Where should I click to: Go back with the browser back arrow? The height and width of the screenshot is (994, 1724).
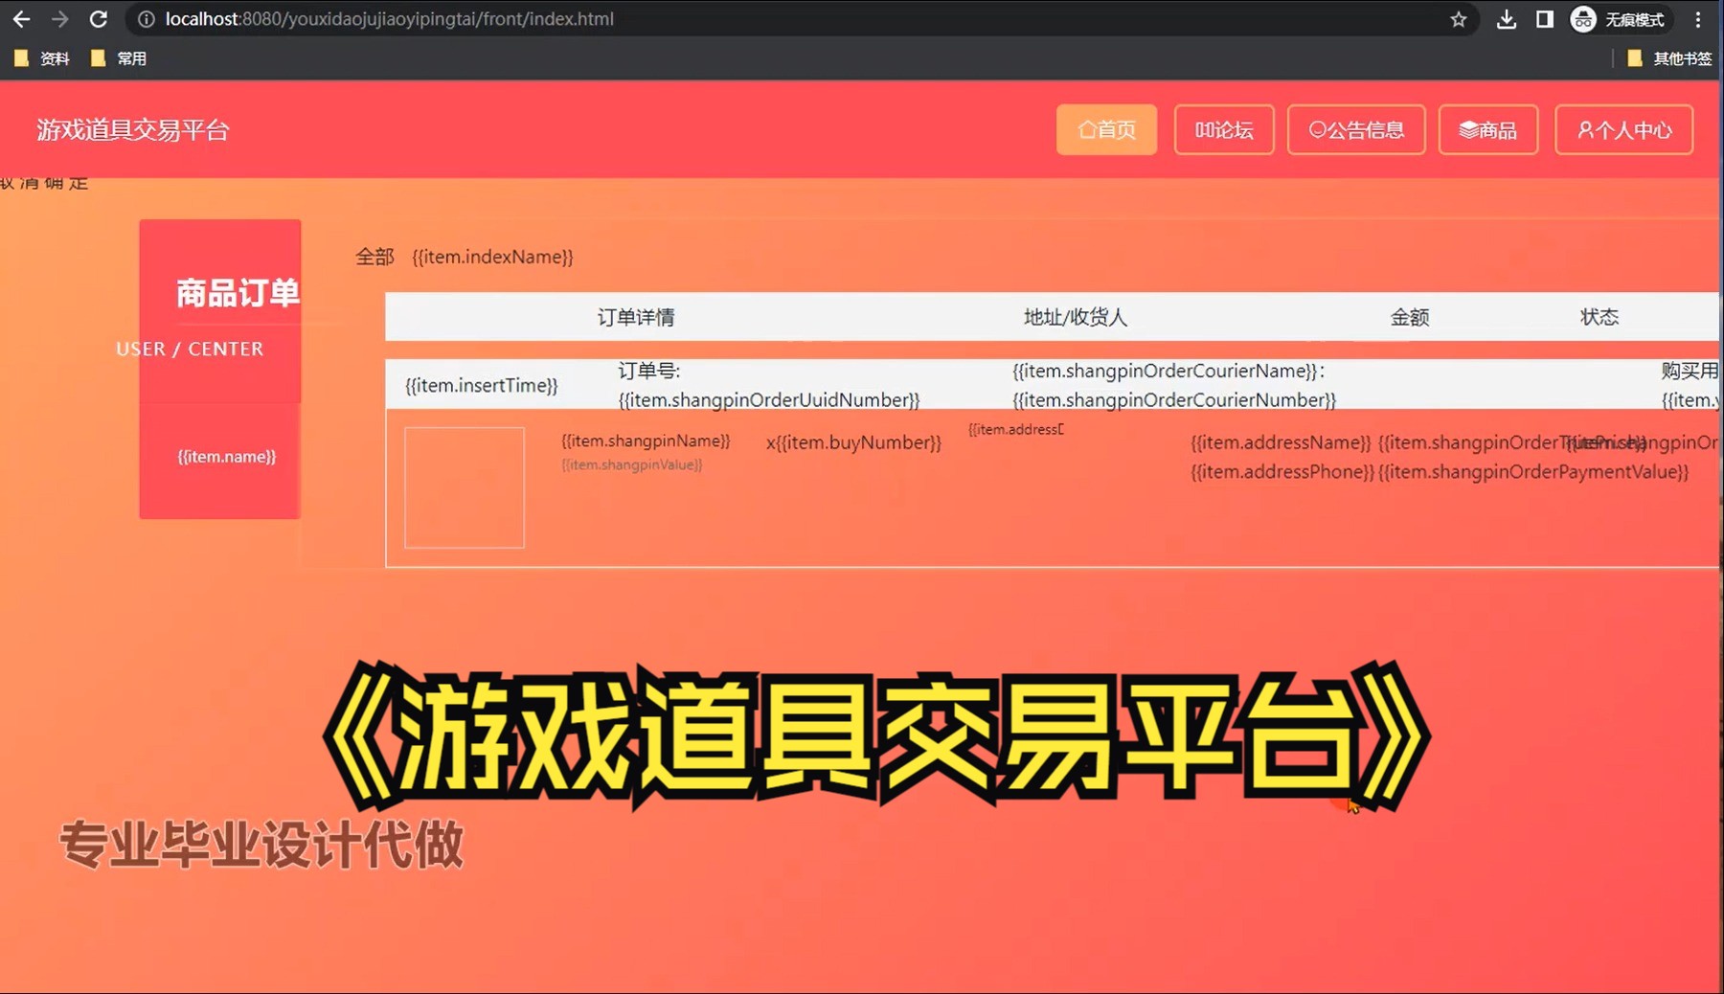pos(21,19)
